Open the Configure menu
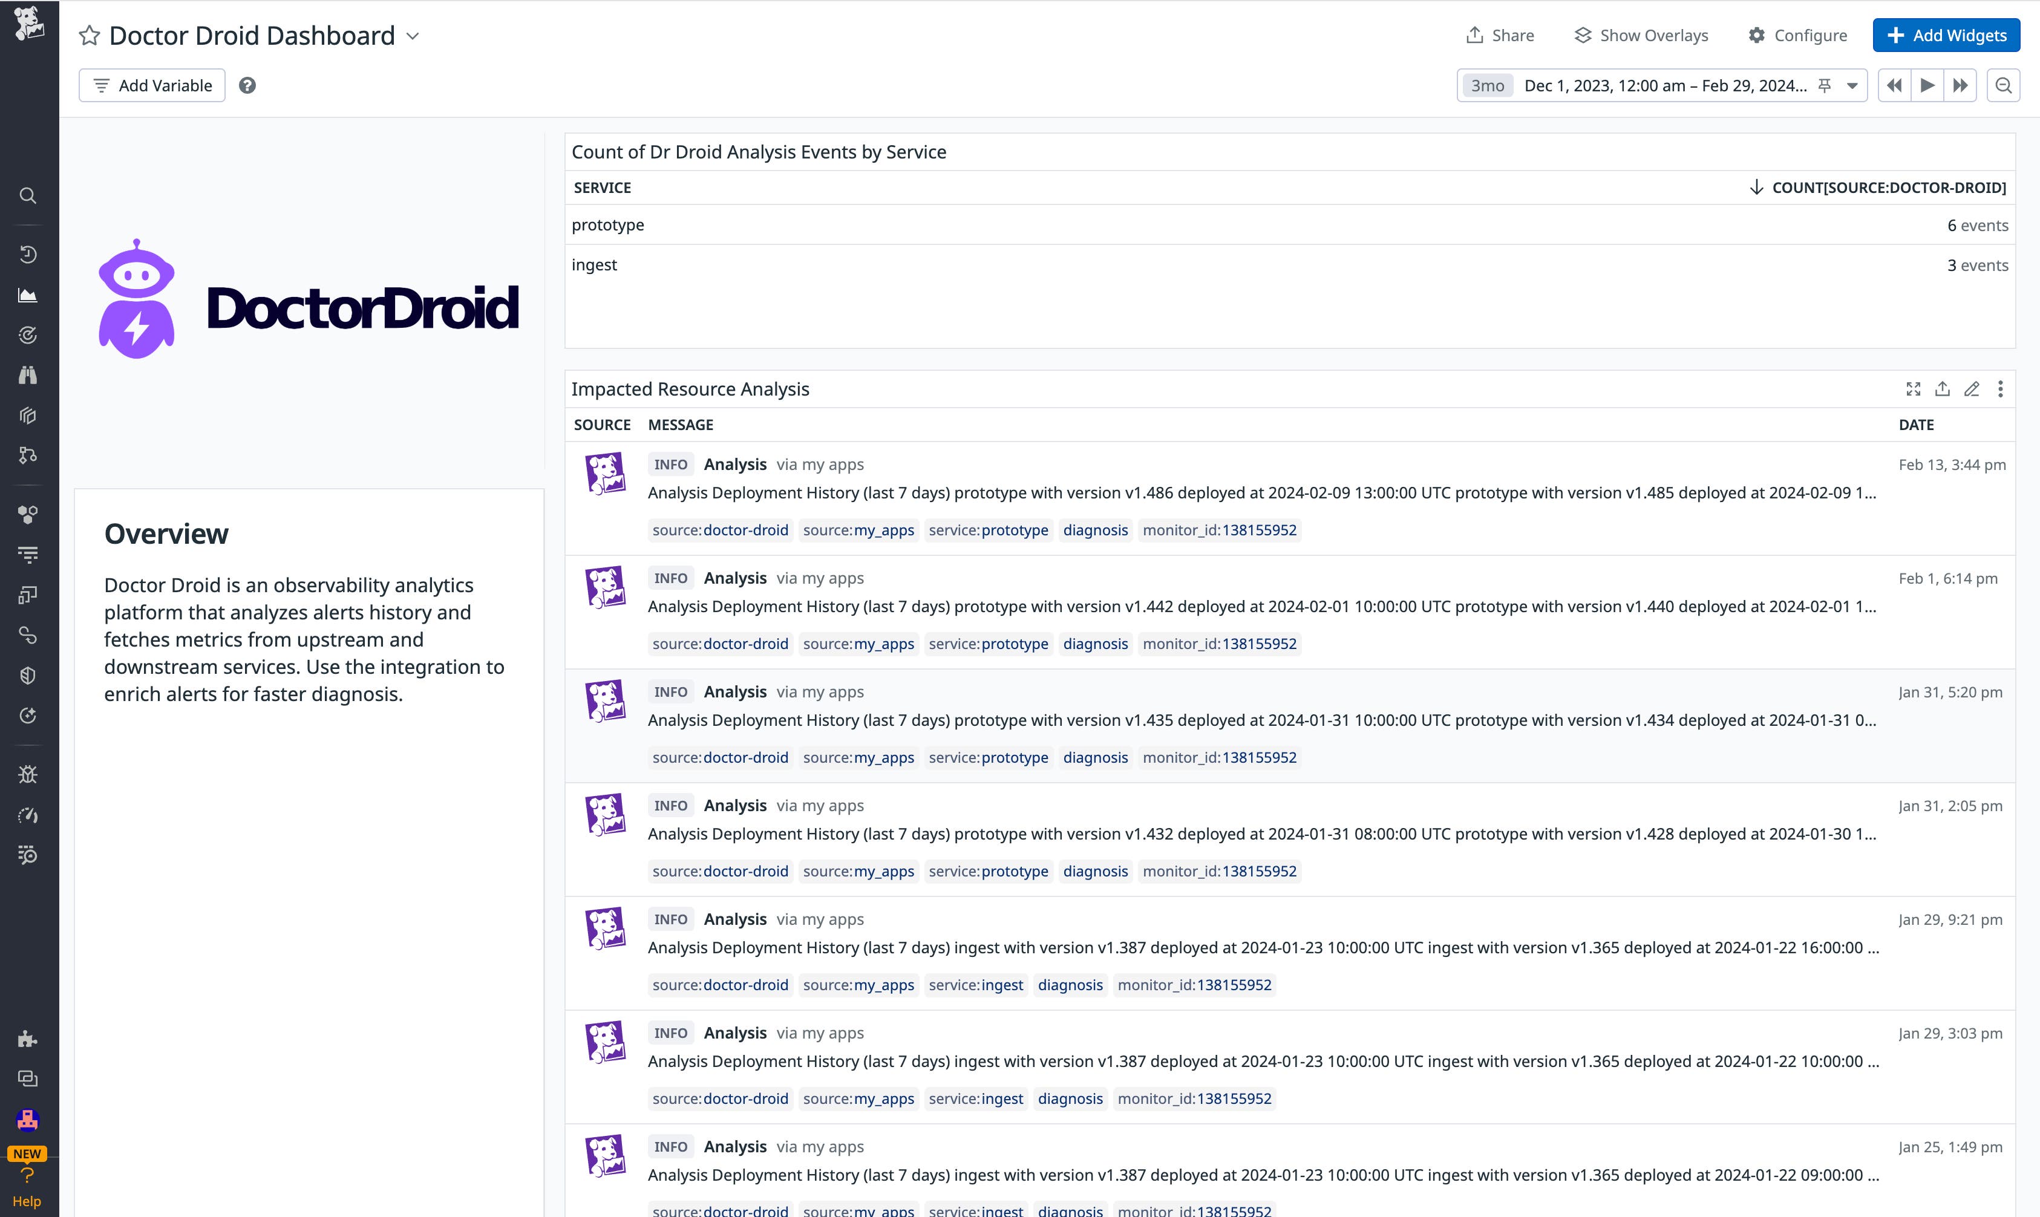This screenshot has height=1217, width=2040. (x=1798, y=35)
